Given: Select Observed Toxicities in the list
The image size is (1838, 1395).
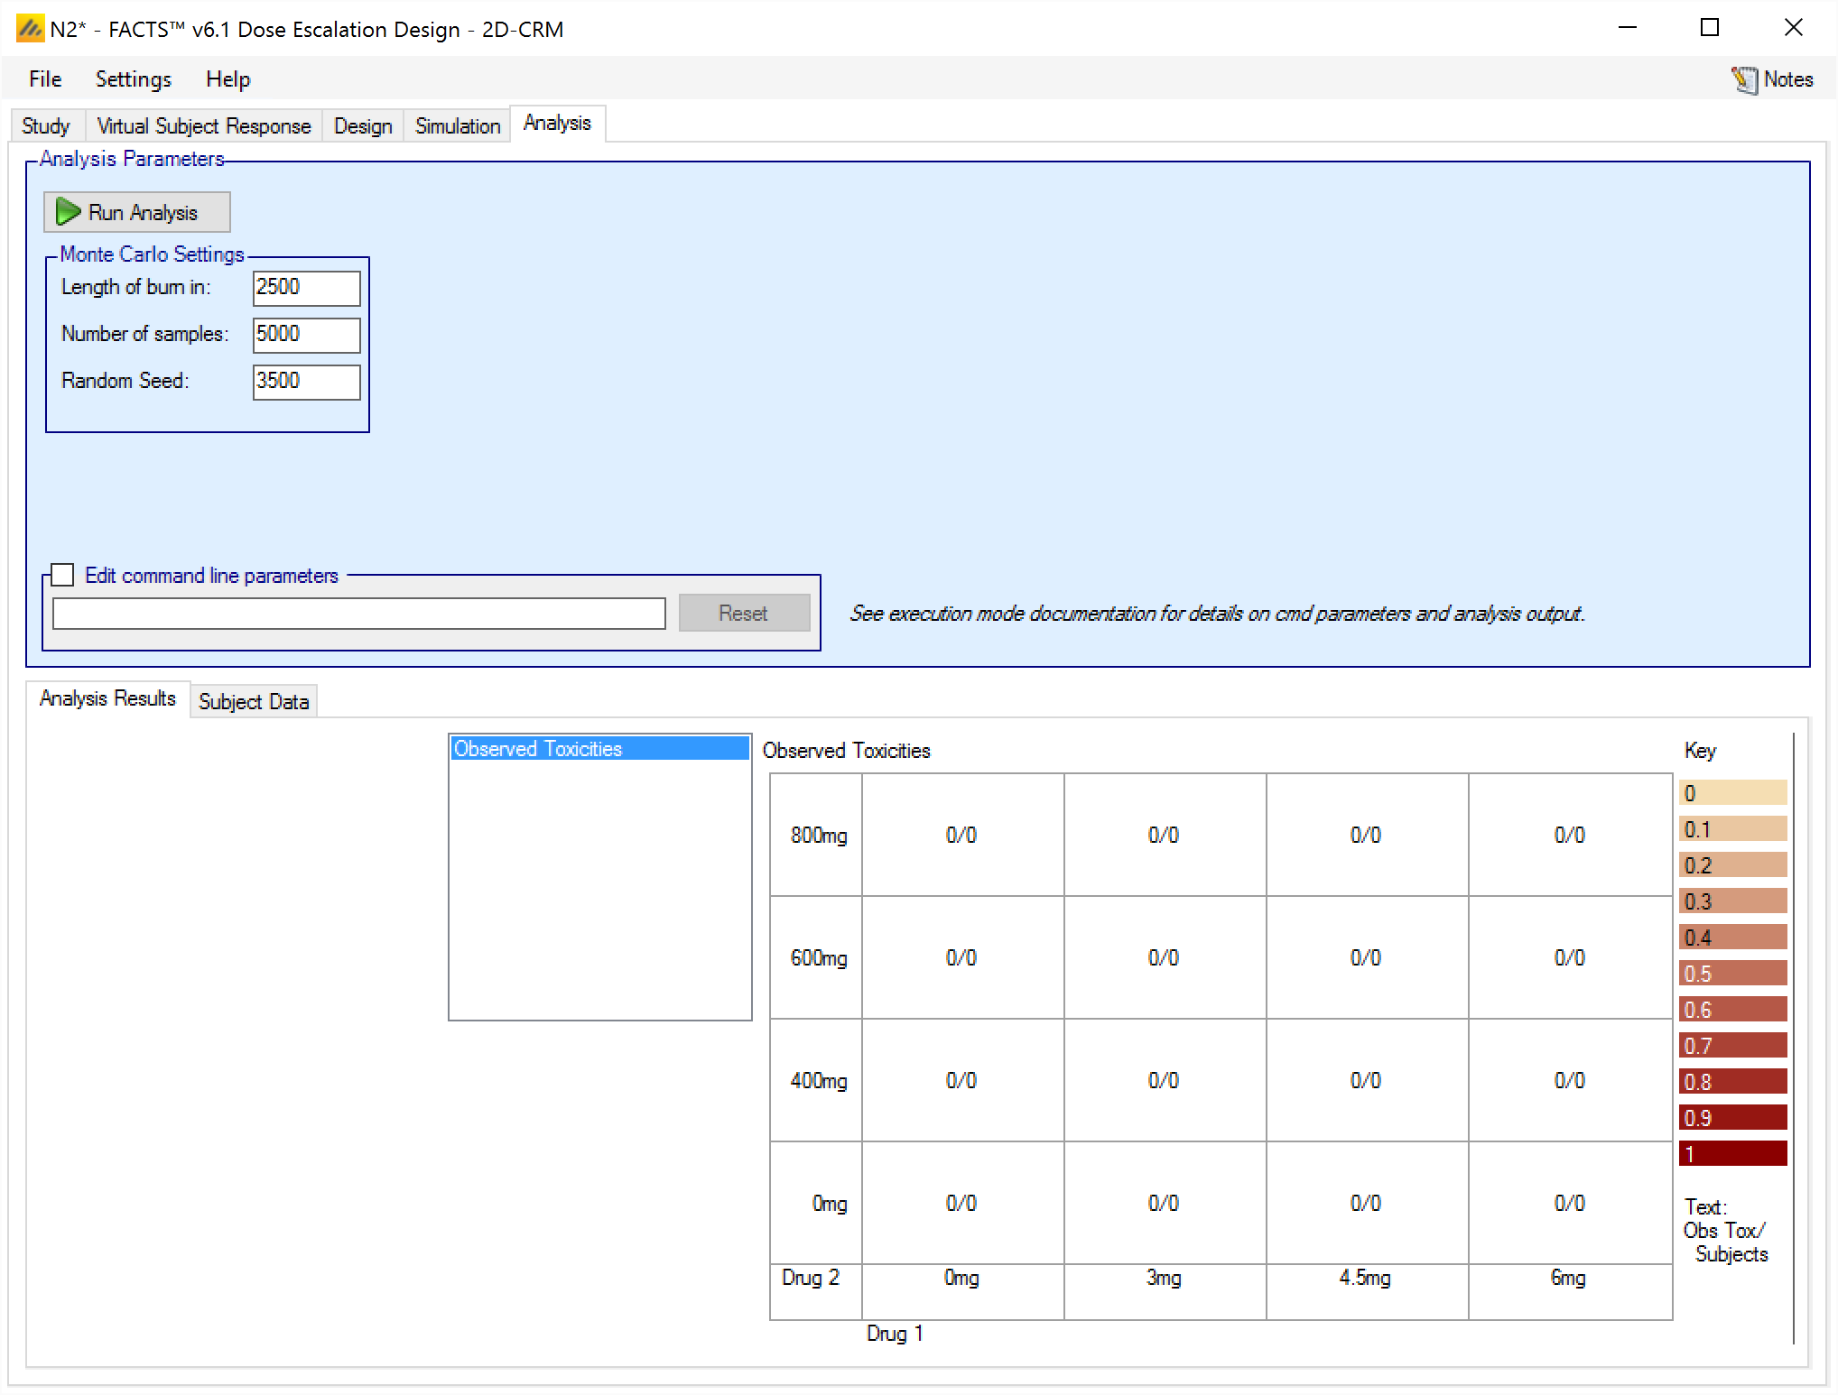Looking at the screenshot, I should [x=599, y=748].
